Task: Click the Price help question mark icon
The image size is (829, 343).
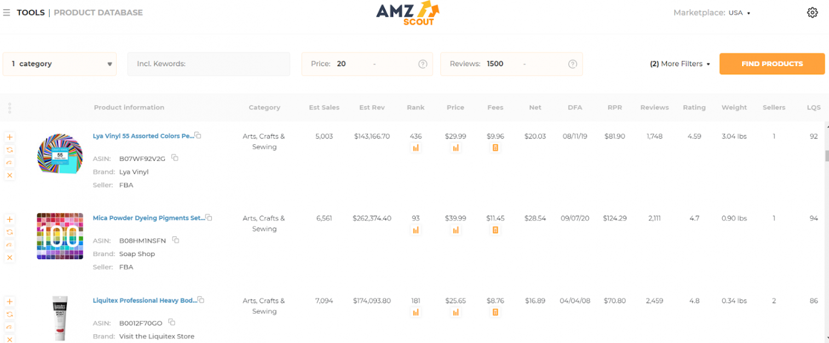Action: point(423,64)
